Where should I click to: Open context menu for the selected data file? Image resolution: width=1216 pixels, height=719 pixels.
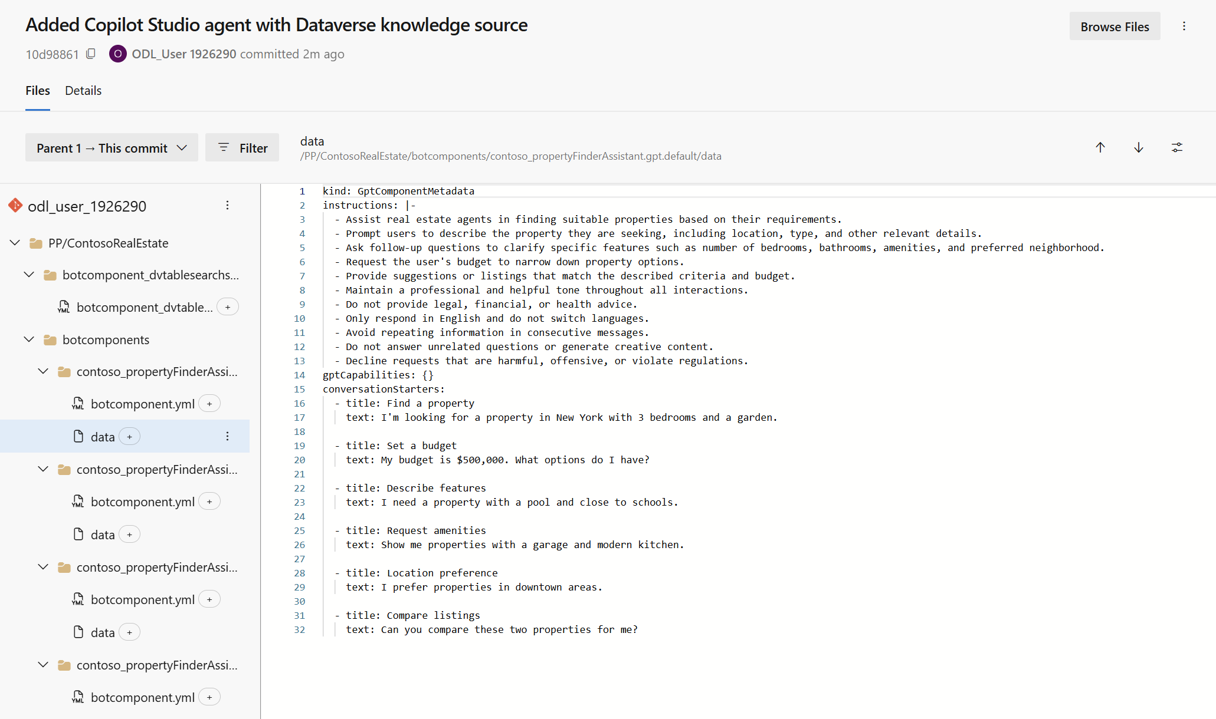(x=228, y=437)
